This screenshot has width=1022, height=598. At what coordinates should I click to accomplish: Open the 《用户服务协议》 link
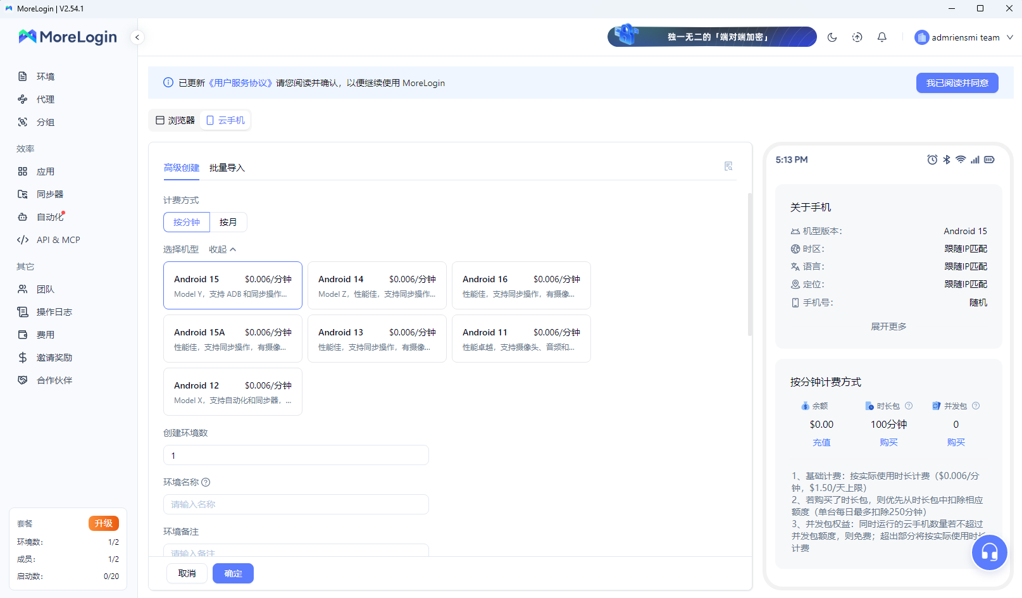(x=242, y=83)
